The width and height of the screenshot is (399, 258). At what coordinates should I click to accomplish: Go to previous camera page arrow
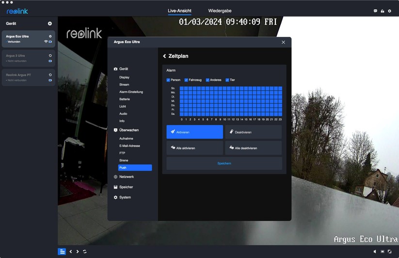tap(71, 252)
